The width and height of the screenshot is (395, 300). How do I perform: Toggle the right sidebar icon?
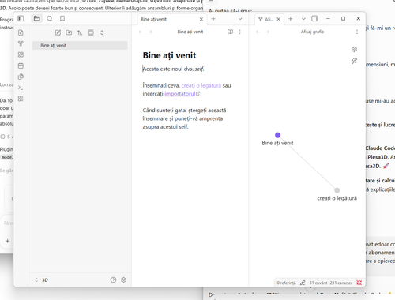(x=314, y=18)
